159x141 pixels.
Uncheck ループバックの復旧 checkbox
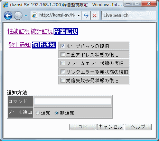coord(63,46)
